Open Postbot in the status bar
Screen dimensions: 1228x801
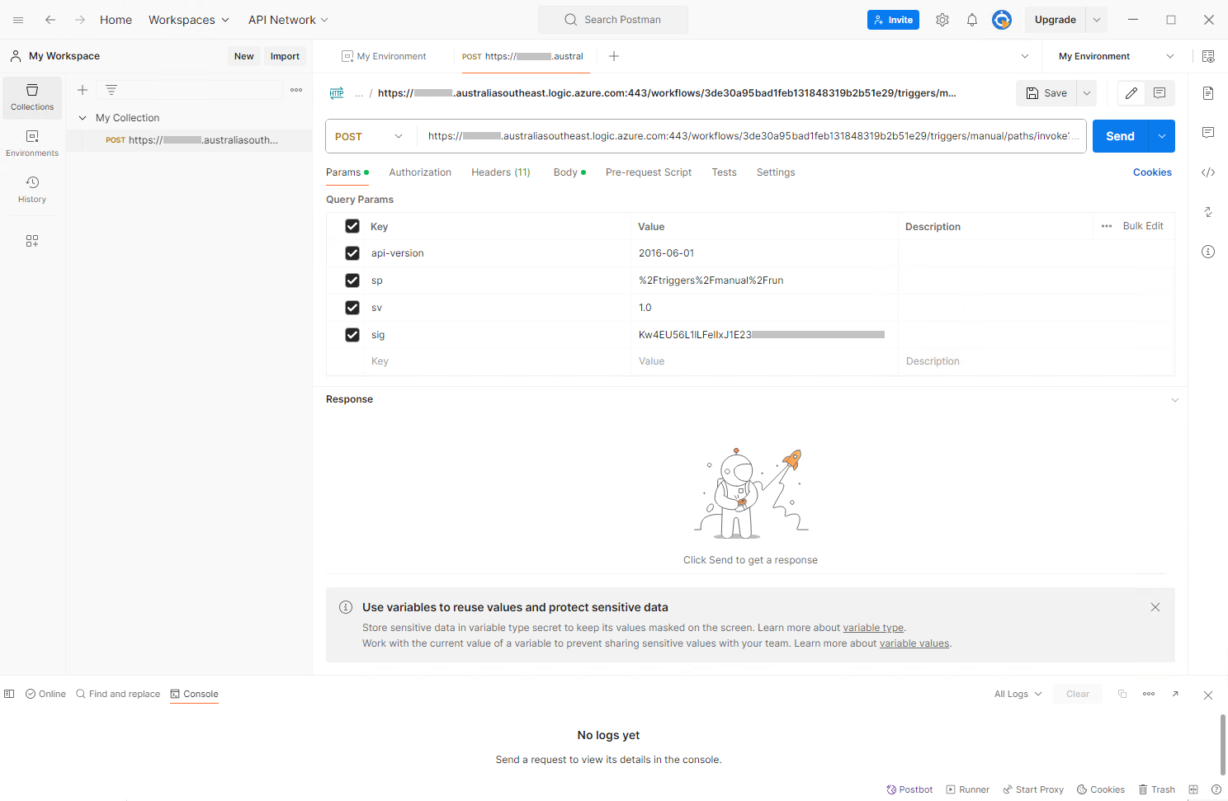(909, 789)
